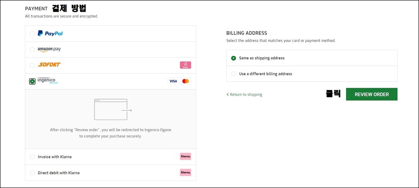Click Use a different billing address text
The width and height of the screenshot is (419, 188).
pos(266,74)
